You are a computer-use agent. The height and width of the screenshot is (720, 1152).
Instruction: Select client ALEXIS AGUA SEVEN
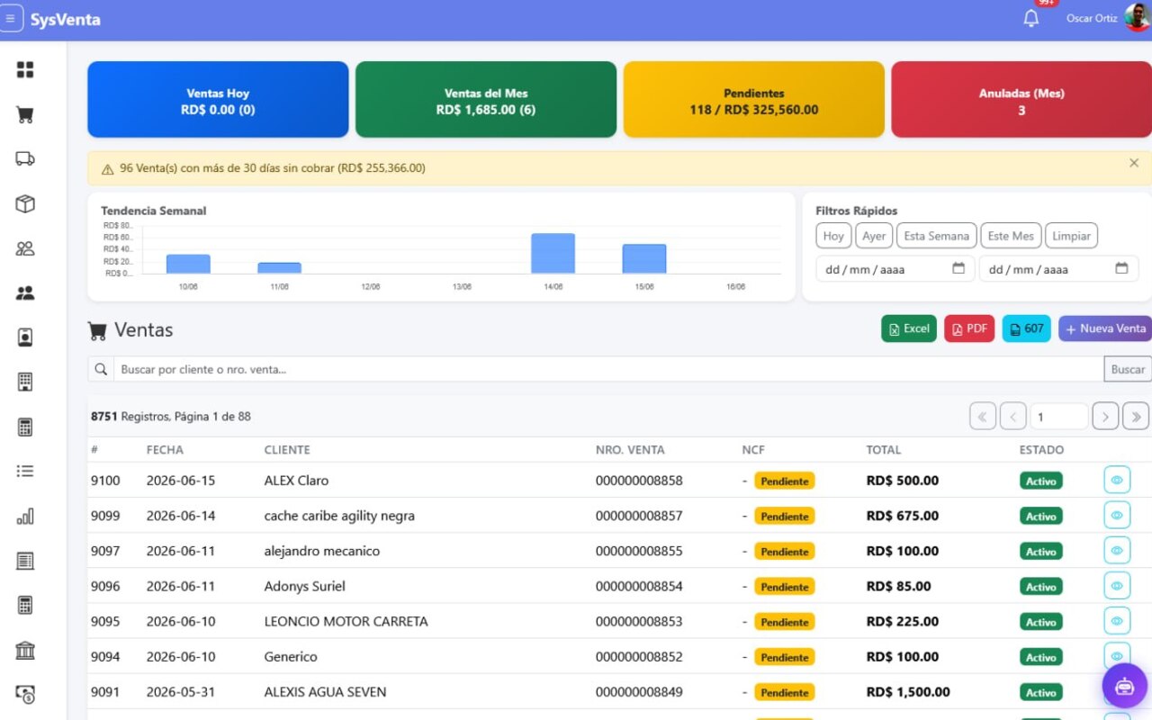[x=325, y=692]
